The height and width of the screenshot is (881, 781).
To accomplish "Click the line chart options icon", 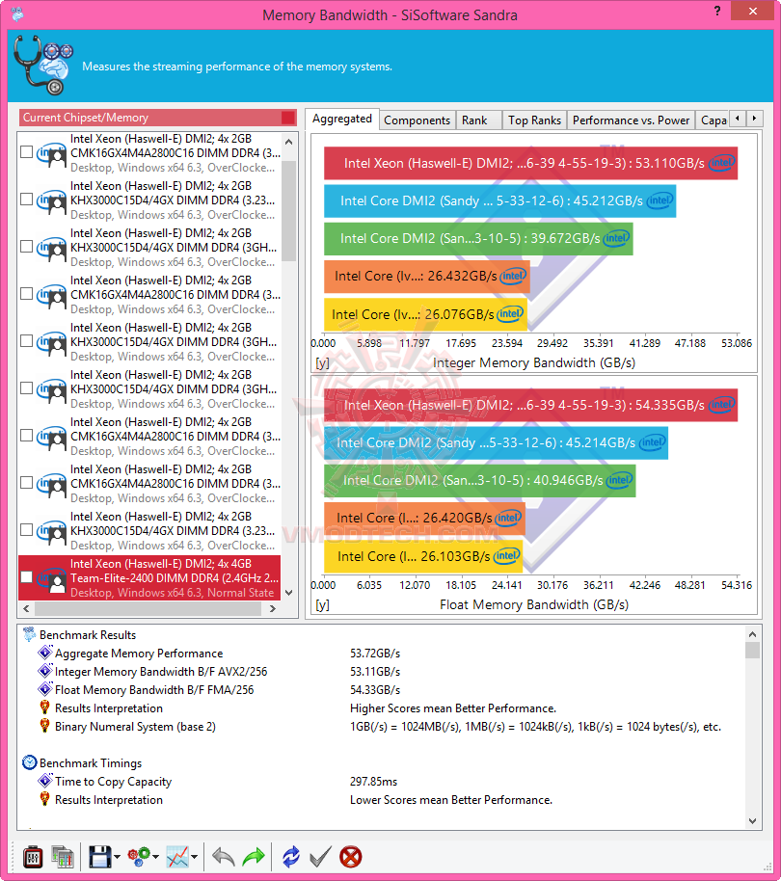I will [177, 857].
